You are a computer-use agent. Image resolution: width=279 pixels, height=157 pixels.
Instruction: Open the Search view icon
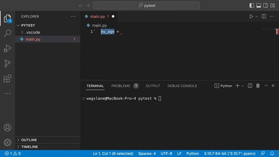(x=7, y=33)
